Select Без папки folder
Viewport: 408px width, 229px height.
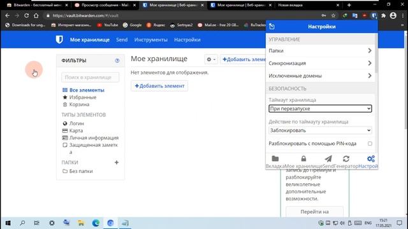[78, 171]
